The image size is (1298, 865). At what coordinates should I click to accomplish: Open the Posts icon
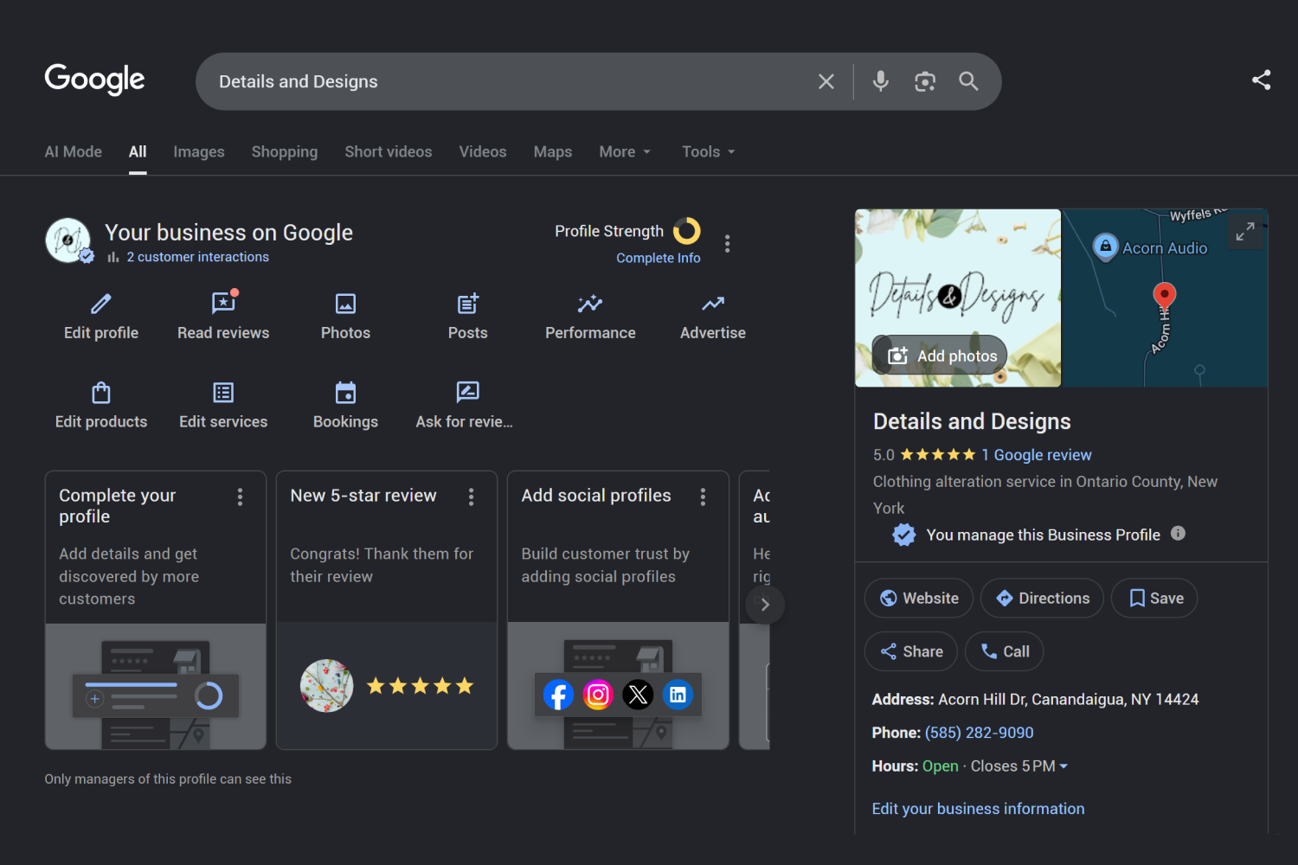(468, 304)
